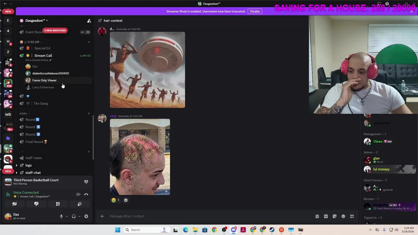418x235 pixels.
Task: Open the emoji picker in message bar
Action: [343, 216]
